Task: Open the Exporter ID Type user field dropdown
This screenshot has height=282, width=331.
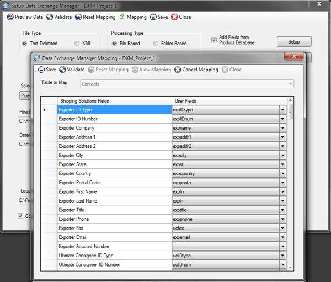Action: 282,110
